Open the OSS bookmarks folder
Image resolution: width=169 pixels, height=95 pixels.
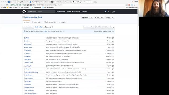click(21, 8)
